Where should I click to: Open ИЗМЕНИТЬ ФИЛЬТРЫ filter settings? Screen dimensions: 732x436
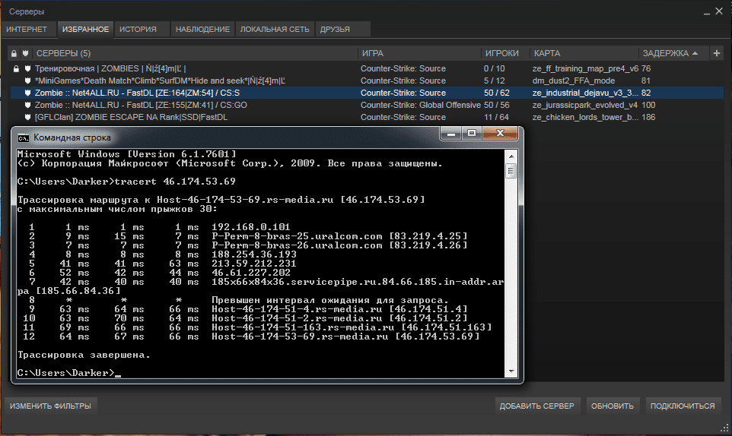50,406
